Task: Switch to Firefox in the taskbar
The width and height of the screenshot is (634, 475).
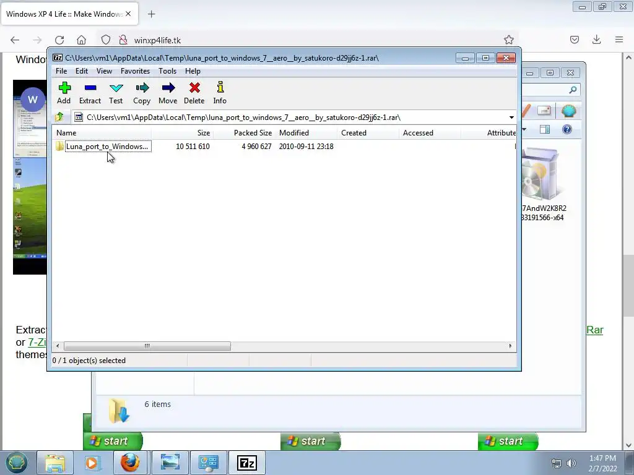Action: click(x=130, y=463)
